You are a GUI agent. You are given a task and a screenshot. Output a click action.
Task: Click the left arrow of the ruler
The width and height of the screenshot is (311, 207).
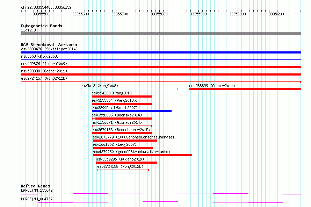(x=22, y=11)
